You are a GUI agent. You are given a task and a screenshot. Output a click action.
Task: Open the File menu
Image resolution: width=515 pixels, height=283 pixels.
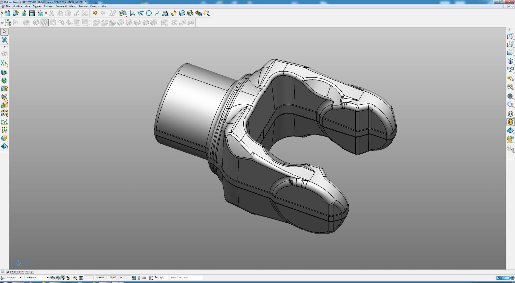8,6
